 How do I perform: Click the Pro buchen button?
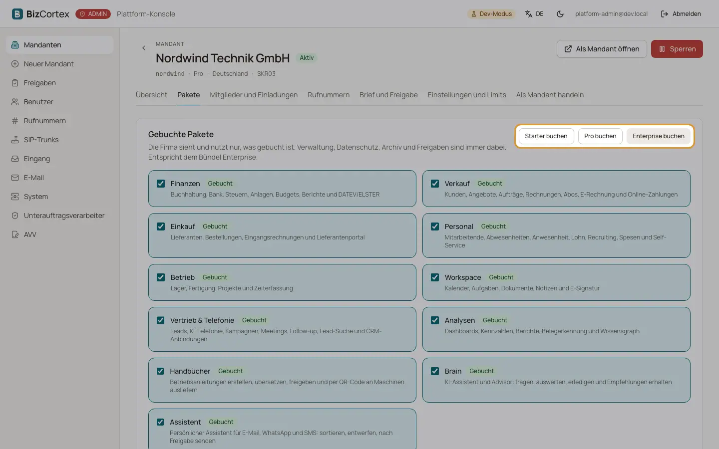tap(600, 136)
